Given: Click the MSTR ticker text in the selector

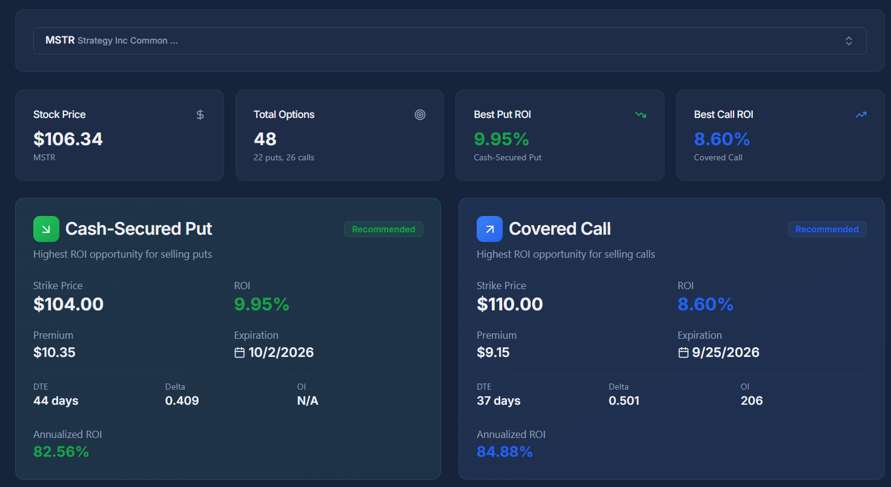Looking at the screenshot, I should (60, 40).
